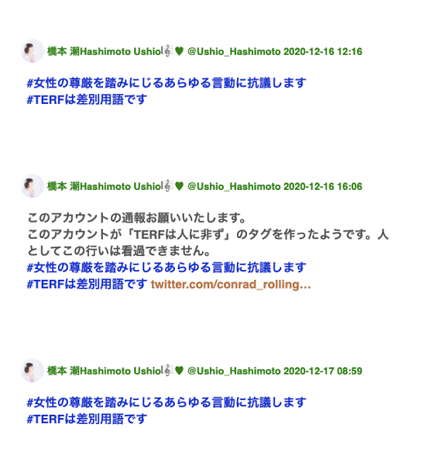Click the avatar of the 16:06 tweet

click(x=33, y=186)
